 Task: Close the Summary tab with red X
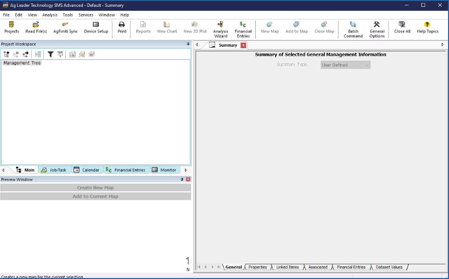[243, 45]
